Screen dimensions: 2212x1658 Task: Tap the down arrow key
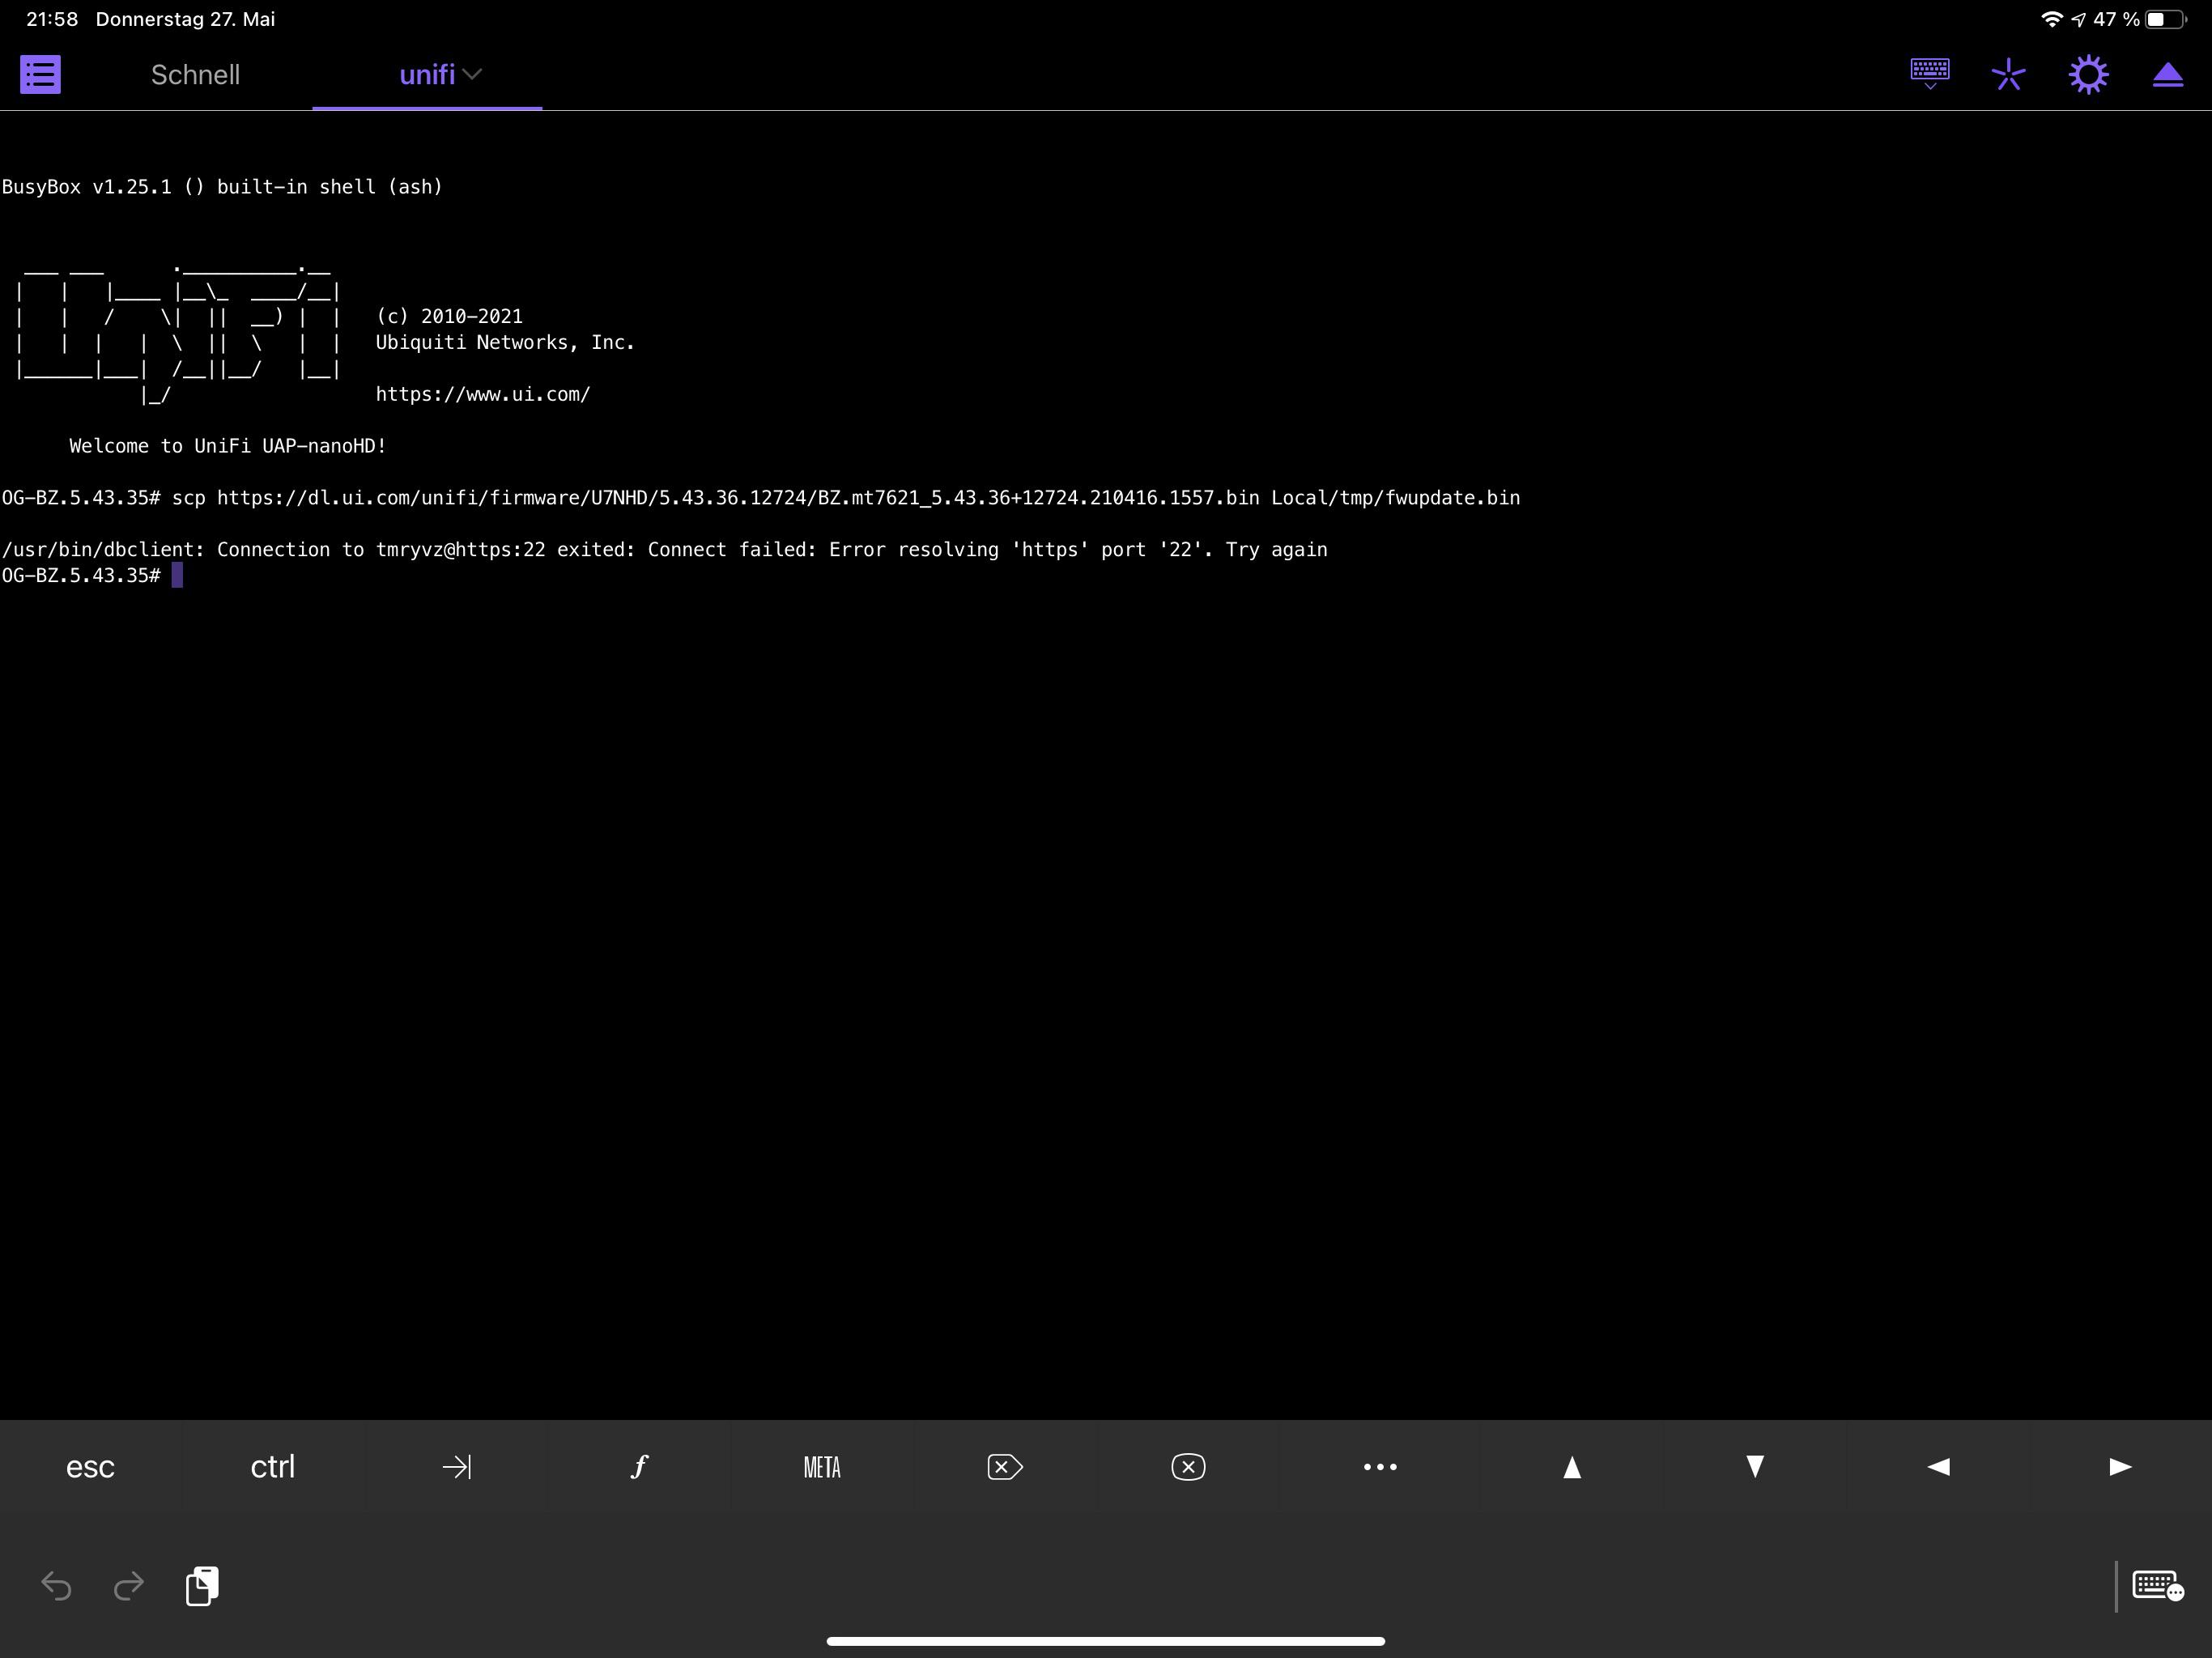click(1755, 1467)
